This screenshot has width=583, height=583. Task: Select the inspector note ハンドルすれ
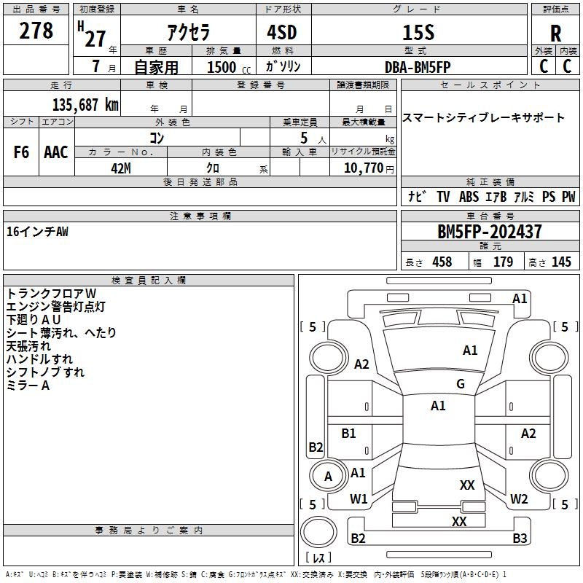click(40, 359)
